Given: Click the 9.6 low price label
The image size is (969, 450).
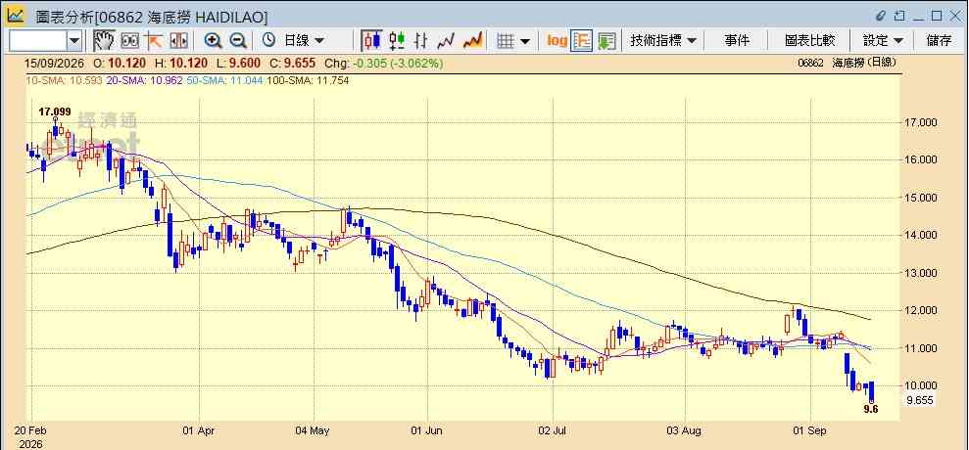Looking at the screenshot, I should 871,409.
